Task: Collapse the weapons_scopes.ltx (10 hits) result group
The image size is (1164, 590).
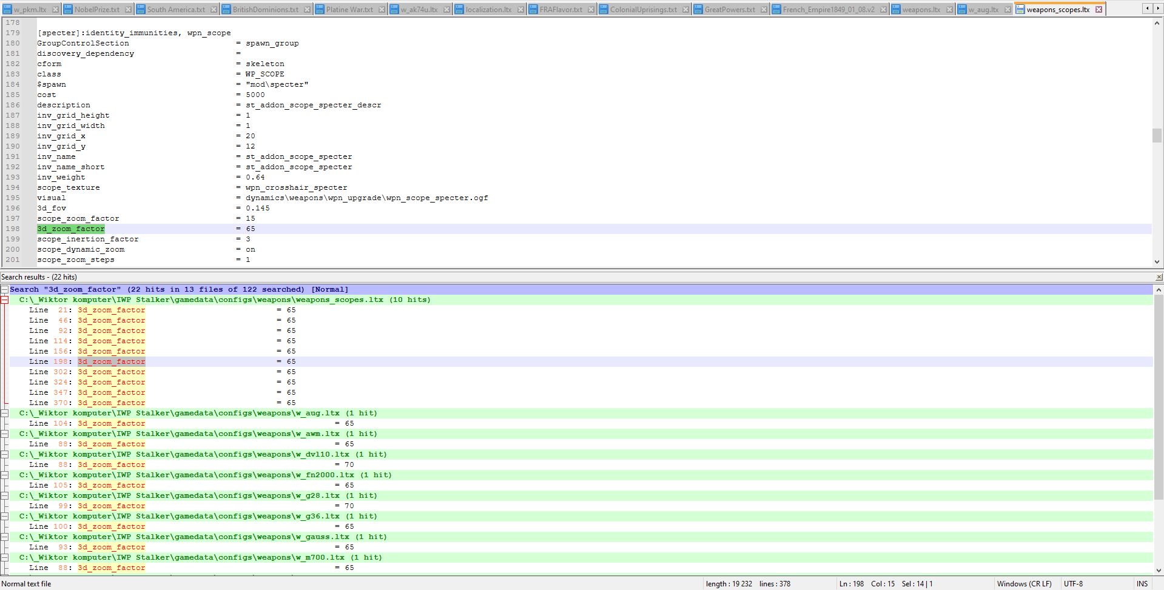Action: pos(4,300)
